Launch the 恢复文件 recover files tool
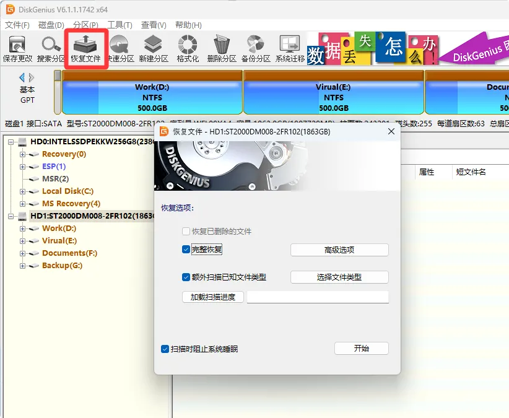Screen dimensions: 509x418 click(85, 49)
